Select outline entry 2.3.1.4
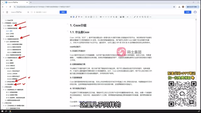This screenshot has height=113, width=201. [14, 52]
